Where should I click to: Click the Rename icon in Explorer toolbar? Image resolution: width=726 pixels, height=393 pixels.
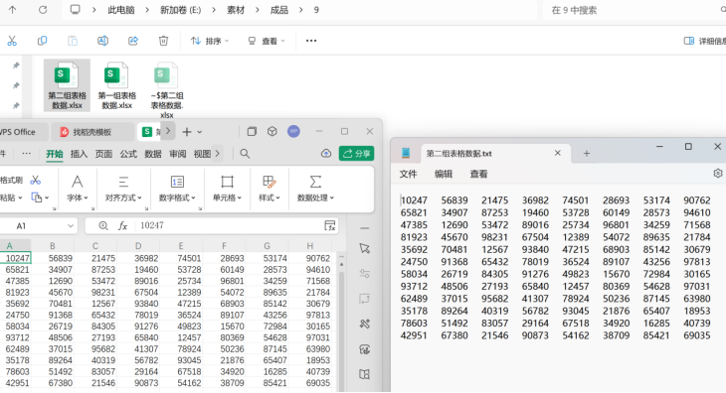[102, 41]
